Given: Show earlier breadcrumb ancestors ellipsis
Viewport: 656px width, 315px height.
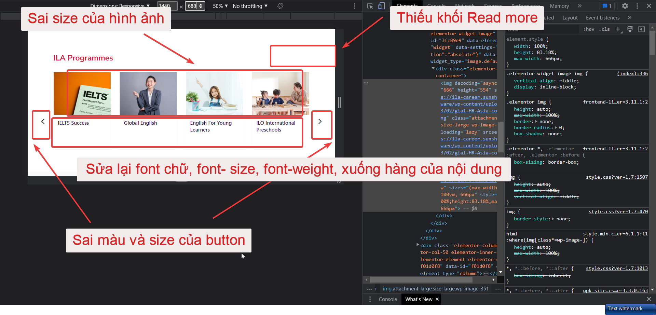Looking at the screenshot, I should click(x=369, y=289).
